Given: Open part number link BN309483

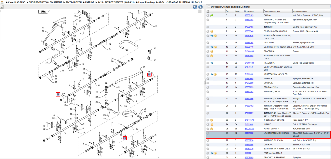Looking at the screenshot, I should point(249,63).
